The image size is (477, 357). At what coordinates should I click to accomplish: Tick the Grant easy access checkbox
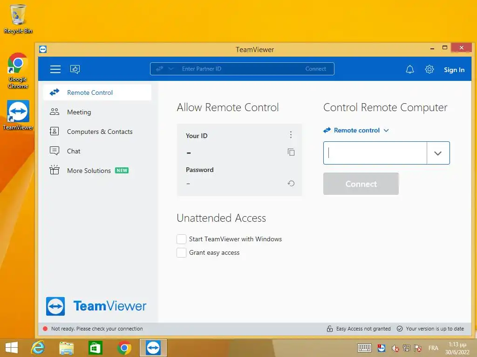point(181,252)
